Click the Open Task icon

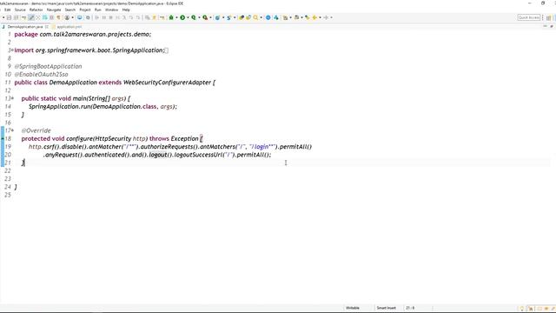point(248,17)
